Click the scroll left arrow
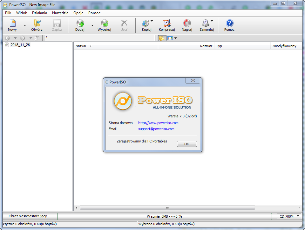Image resolution: width=305 pixels, height=230 pixels. coord(77,208)
